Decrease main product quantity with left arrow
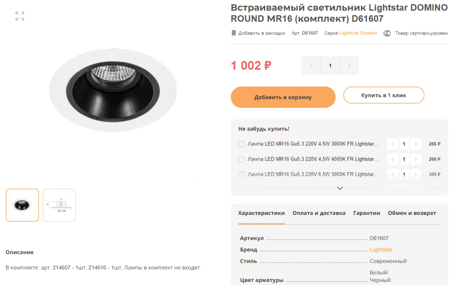Screen dimensions: 455x285 pos(311,66)
